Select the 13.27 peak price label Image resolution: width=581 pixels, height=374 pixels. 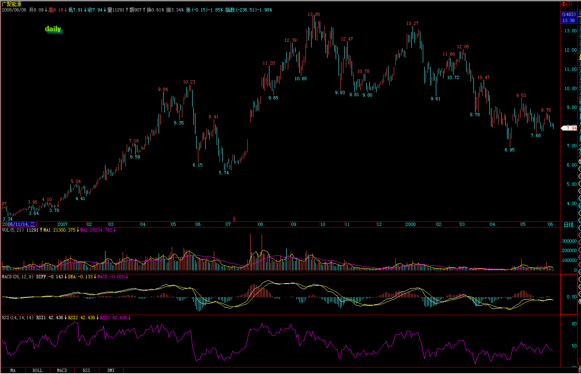(x=412, y=23)
